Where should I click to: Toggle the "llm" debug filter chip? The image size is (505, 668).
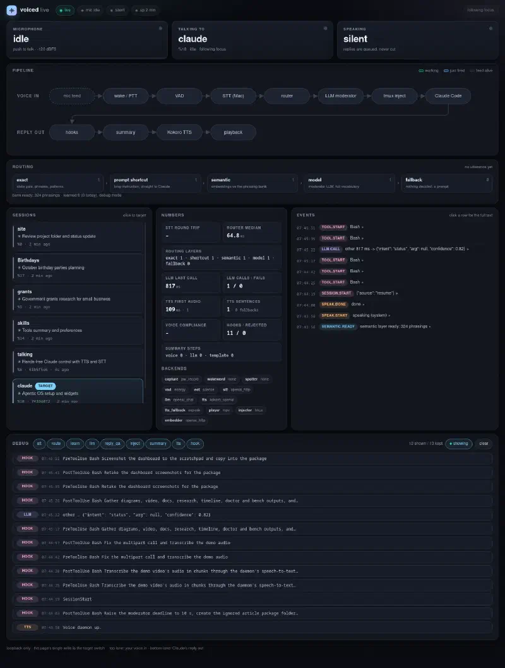(x=92, y=444)
